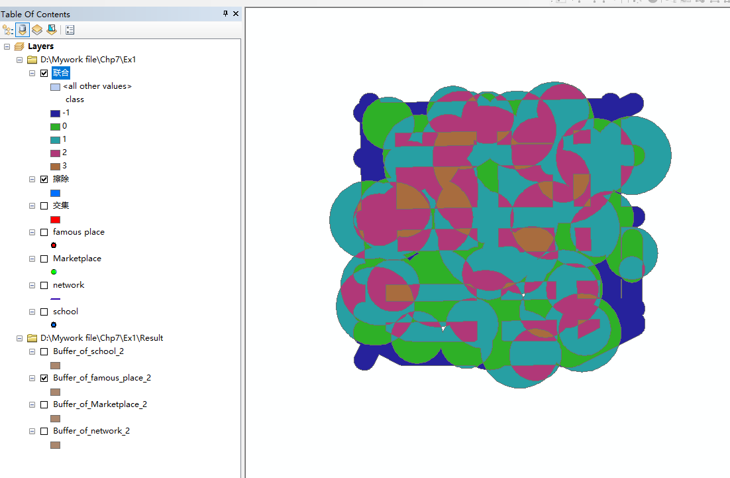
Task: Collapse the 擦除 layer symbology entry
Action: click(x=31, y=179)
